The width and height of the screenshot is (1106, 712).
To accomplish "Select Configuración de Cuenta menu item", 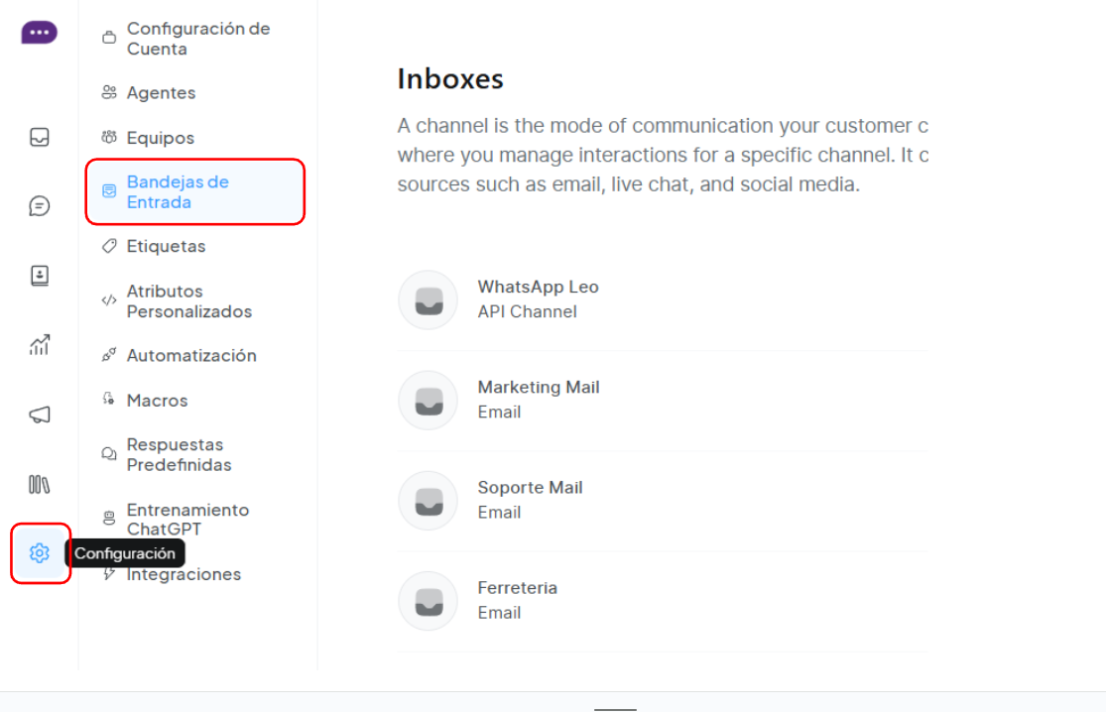I will tap(197, 39).
